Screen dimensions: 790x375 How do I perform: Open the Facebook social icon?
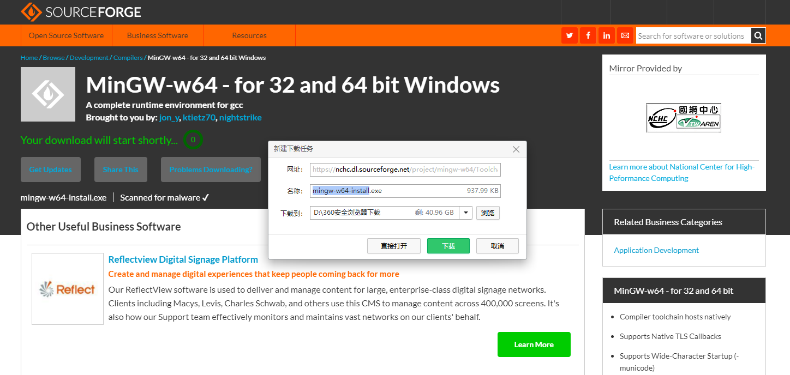588,35
